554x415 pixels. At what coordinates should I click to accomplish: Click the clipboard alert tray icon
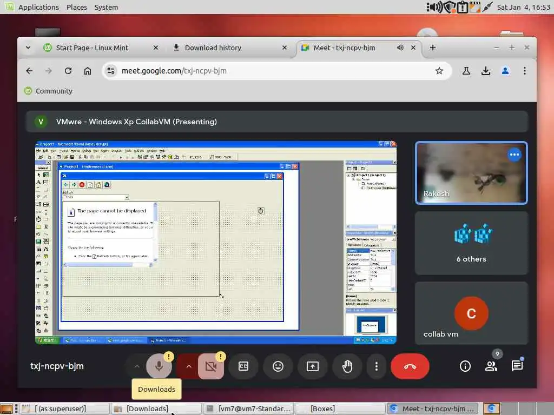click(x=462, y=7)
